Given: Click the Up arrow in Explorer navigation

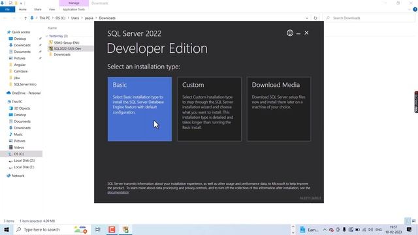Looking at the screenshot, I should click(25, 18).
